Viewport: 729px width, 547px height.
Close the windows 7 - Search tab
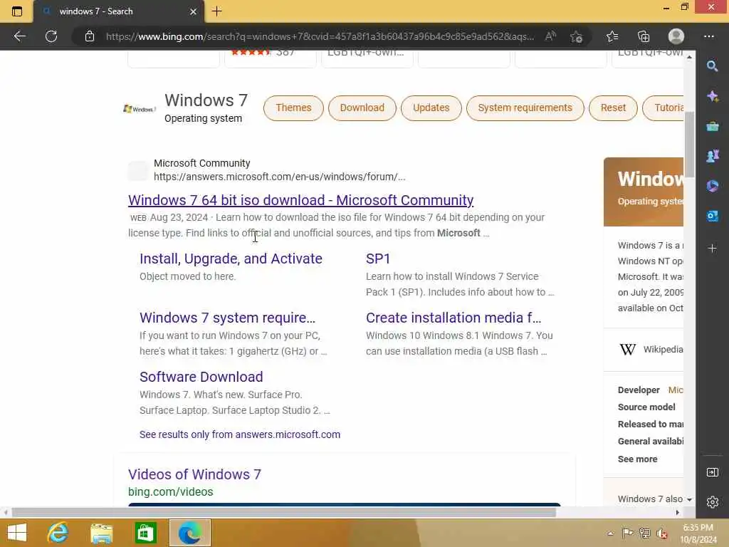(x=194, y=11)
